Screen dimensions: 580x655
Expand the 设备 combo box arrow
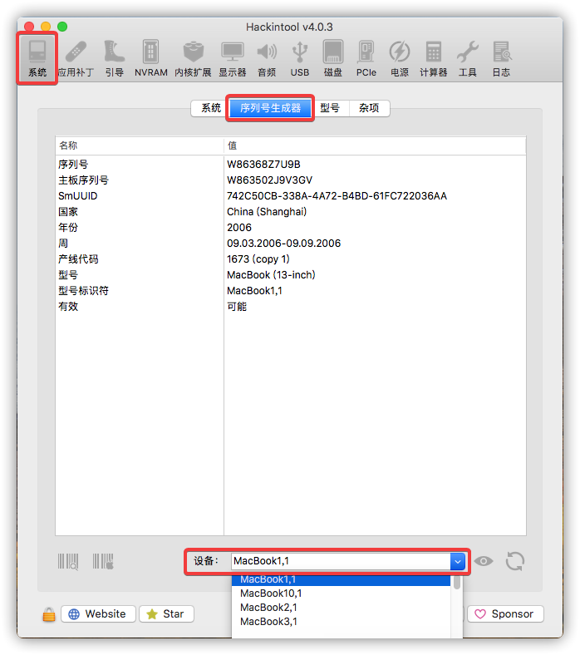click(x=458, y=561)
